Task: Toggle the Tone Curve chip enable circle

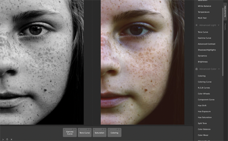Action: 90,129
